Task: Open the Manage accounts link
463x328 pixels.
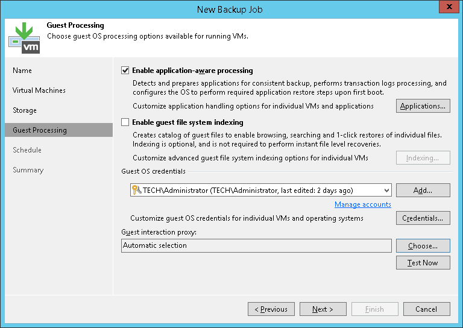Action: [362, 204]
